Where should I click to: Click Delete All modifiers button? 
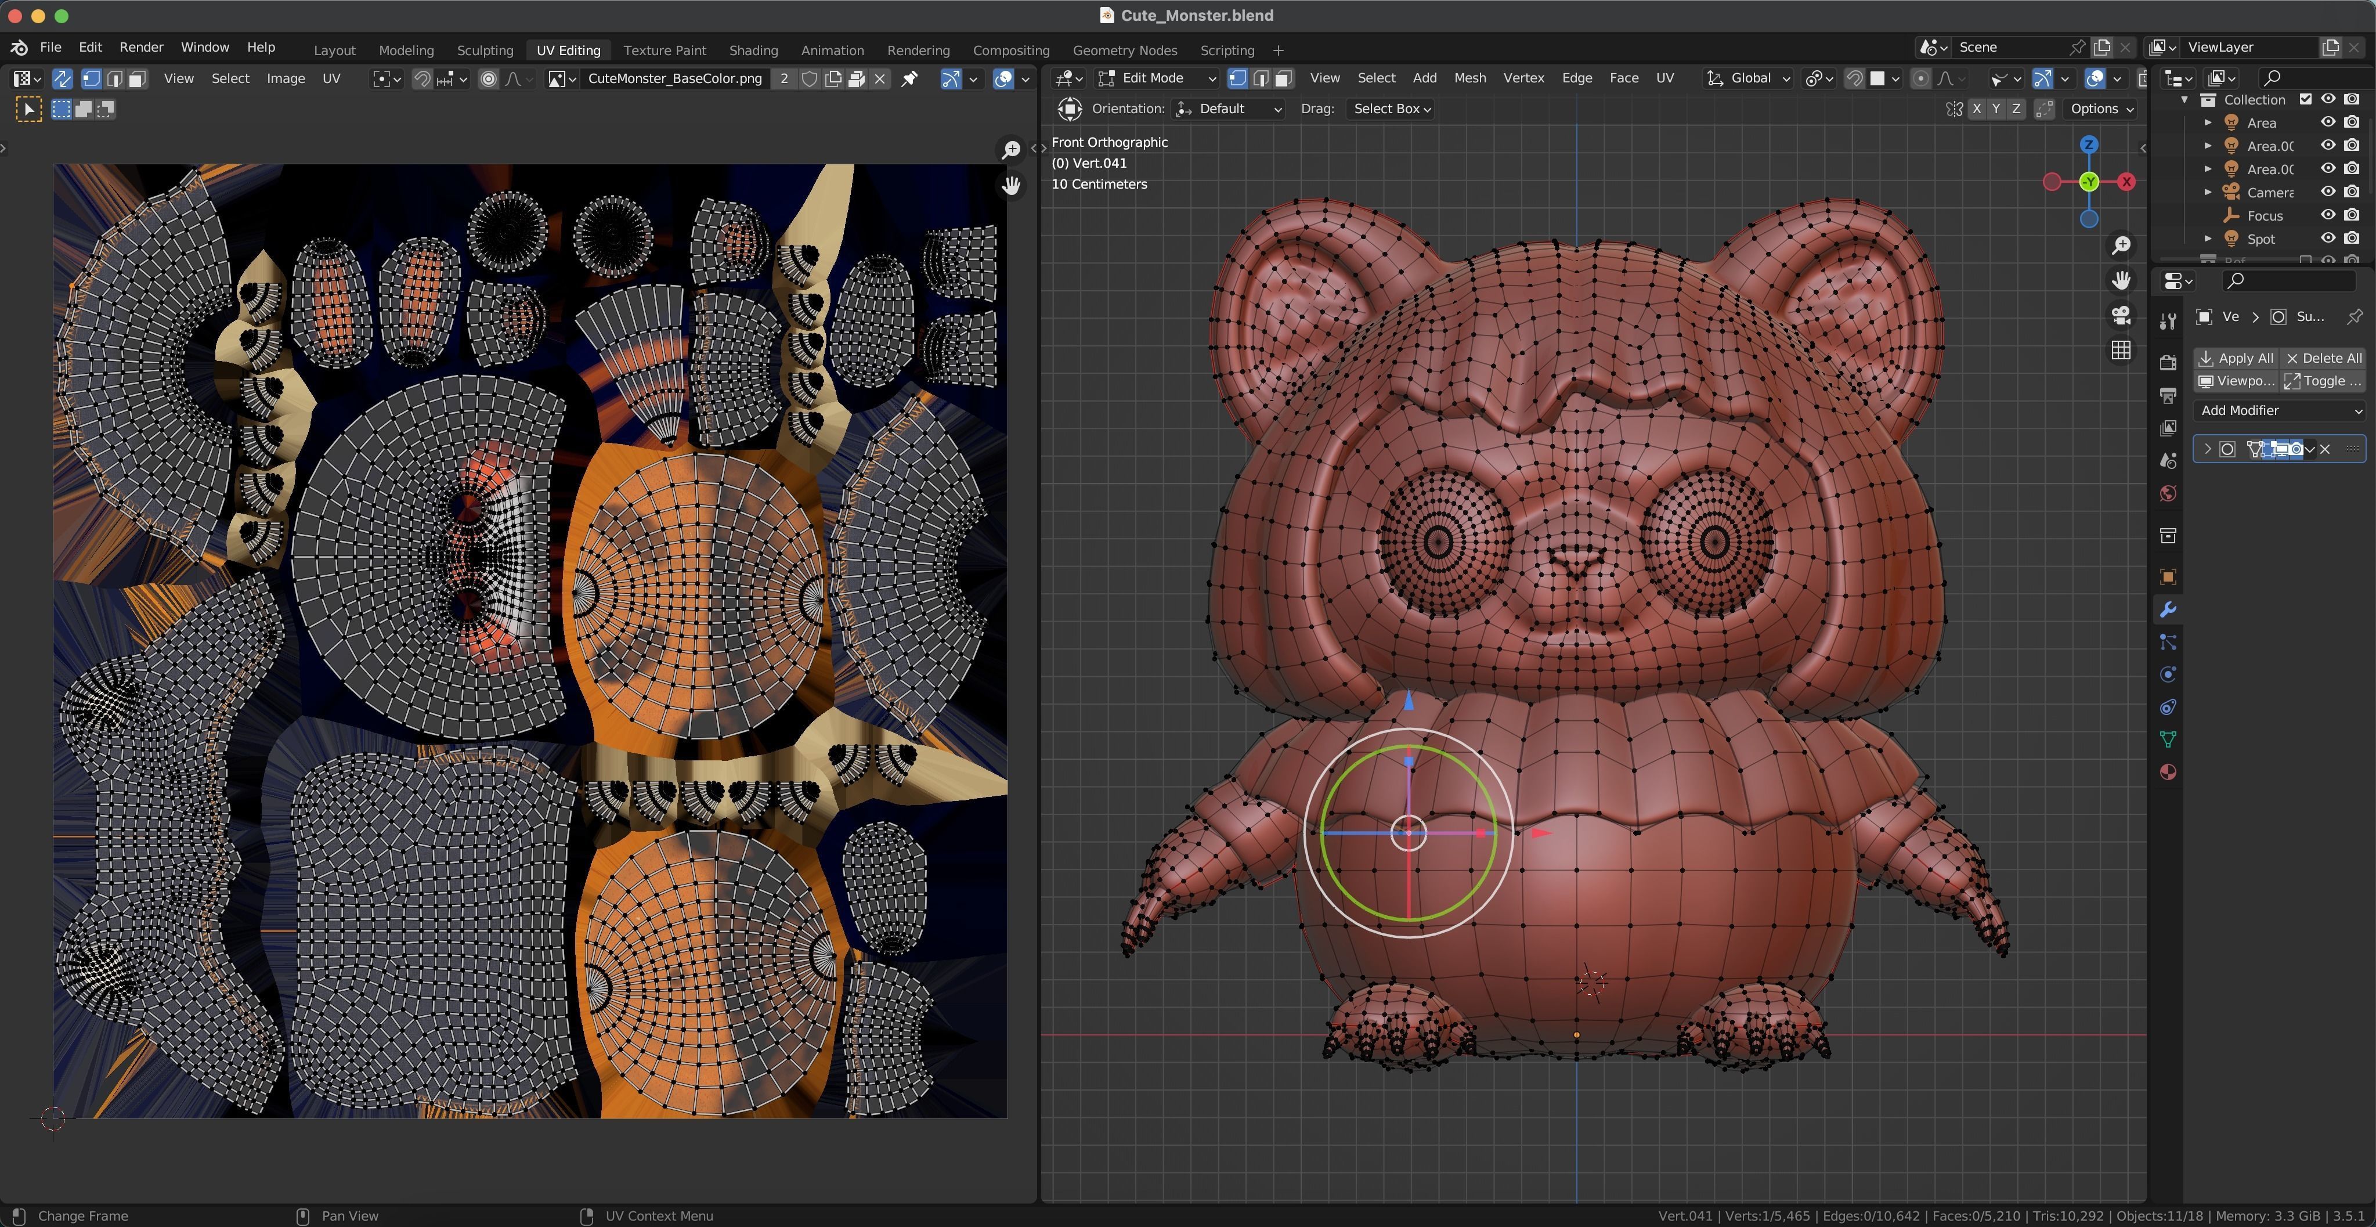pyautogui.click(x=2323, y=358)
